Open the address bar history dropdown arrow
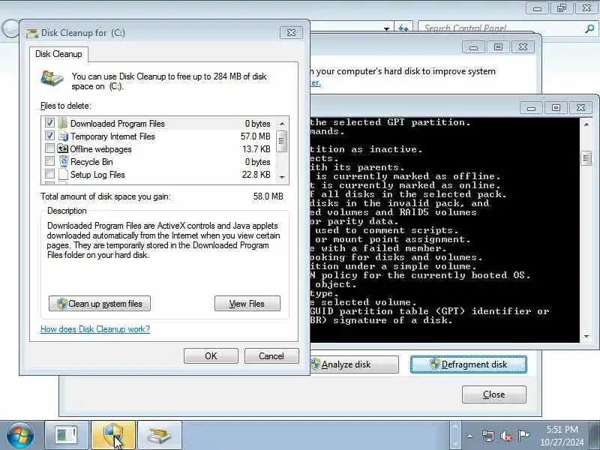 386,28
